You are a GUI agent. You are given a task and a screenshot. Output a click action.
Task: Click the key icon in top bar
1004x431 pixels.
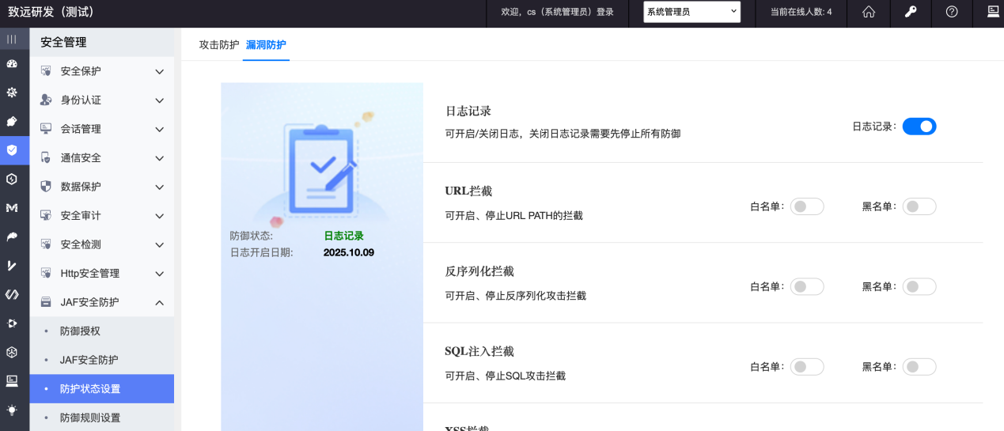point(911,12)
